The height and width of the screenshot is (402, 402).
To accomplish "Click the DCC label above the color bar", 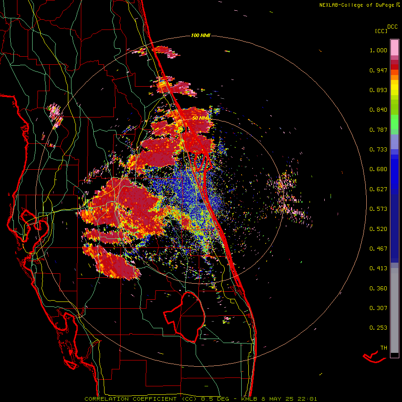I will 392,27.
